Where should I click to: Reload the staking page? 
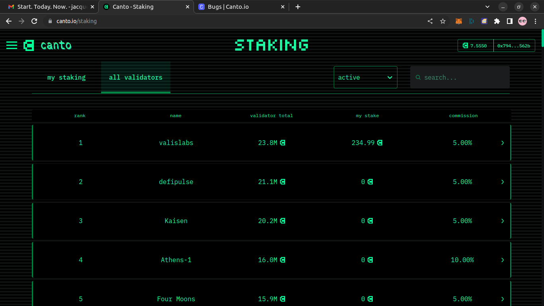34,21
